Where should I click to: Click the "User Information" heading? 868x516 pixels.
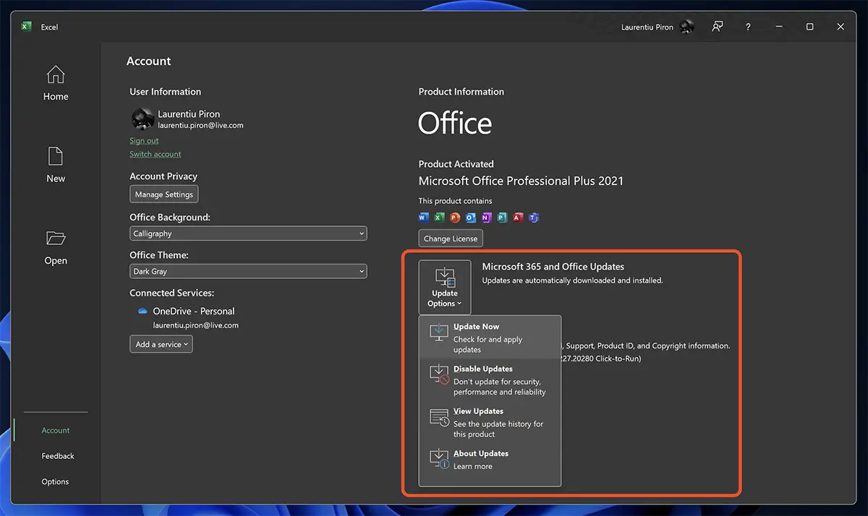tap(166, 92)
